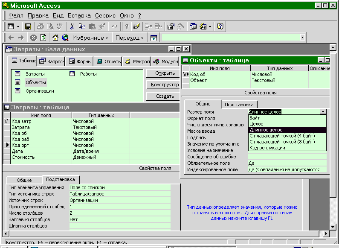Expand the View button dropdown arrow
Viewport: 339px width, 248px height.
pyautogui.click(x=18, y=26)
